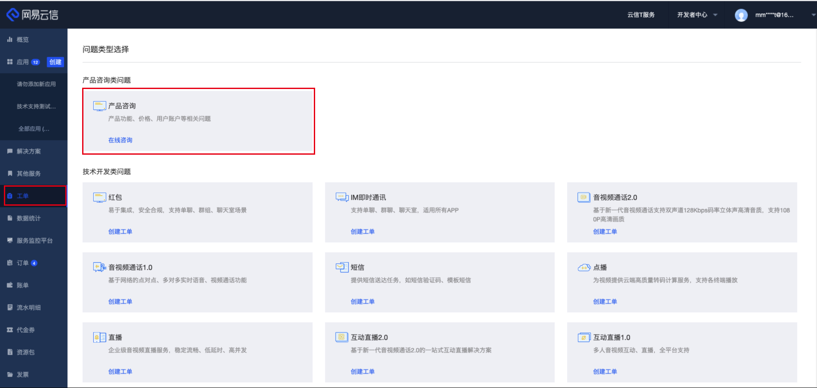Image resolution: width=817 pixels, height=388 pixels.
Task: Click the 点播 card title text
Action: tap(600, 267)
